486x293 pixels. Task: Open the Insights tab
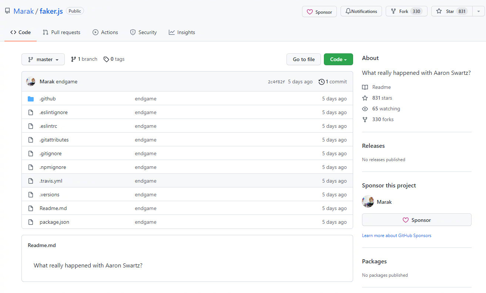click(x=182, y=32)
